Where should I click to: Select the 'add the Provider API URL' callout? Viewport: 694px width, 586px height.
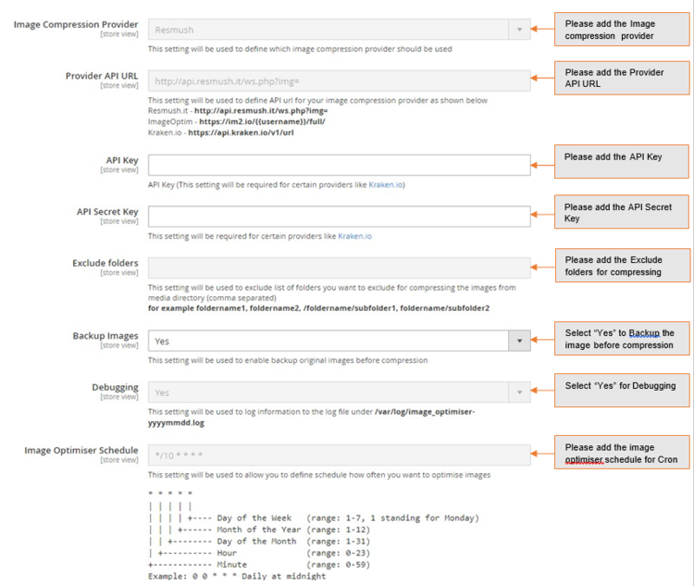click(x=622, y=79)
